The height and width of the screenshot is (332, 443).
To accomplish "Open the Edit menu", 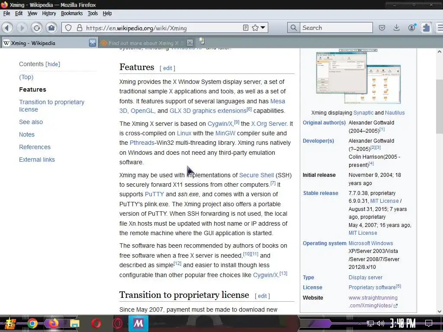I will point(19,13).
